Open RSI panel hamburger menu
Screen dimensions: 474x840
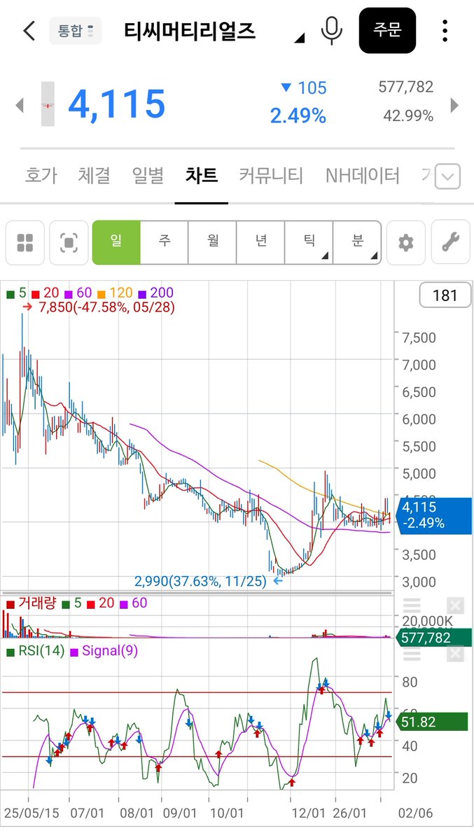[412, 655]
